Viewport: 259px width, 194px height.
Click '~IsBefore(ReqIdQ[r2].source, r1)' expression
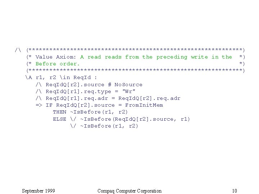point(135,119)
